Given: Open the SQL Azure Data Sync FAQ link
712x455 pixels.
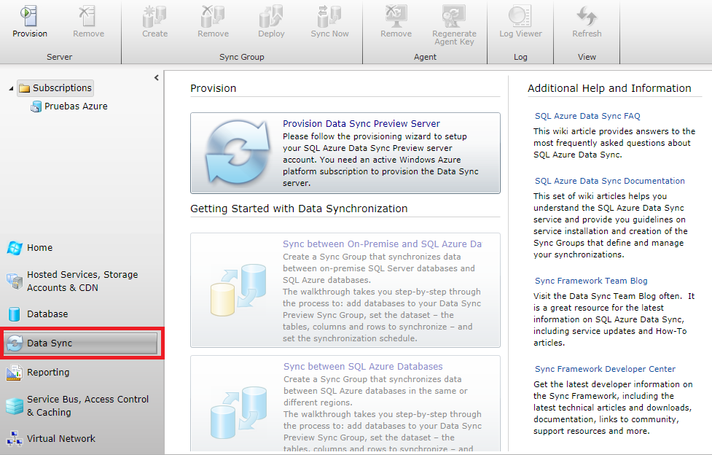Looking at the screenshot, I should point(587,116).
